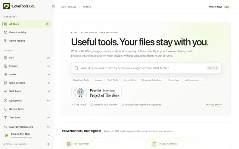This screenshot has height=149, width=239.
Task: Click the Saved recipes icon
Action: click(6, 41)
